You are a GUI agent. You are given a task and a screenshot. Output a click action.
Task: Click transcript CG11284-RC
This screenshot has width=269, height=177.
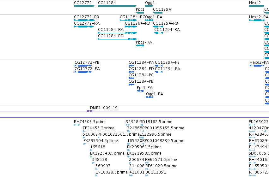128,20
